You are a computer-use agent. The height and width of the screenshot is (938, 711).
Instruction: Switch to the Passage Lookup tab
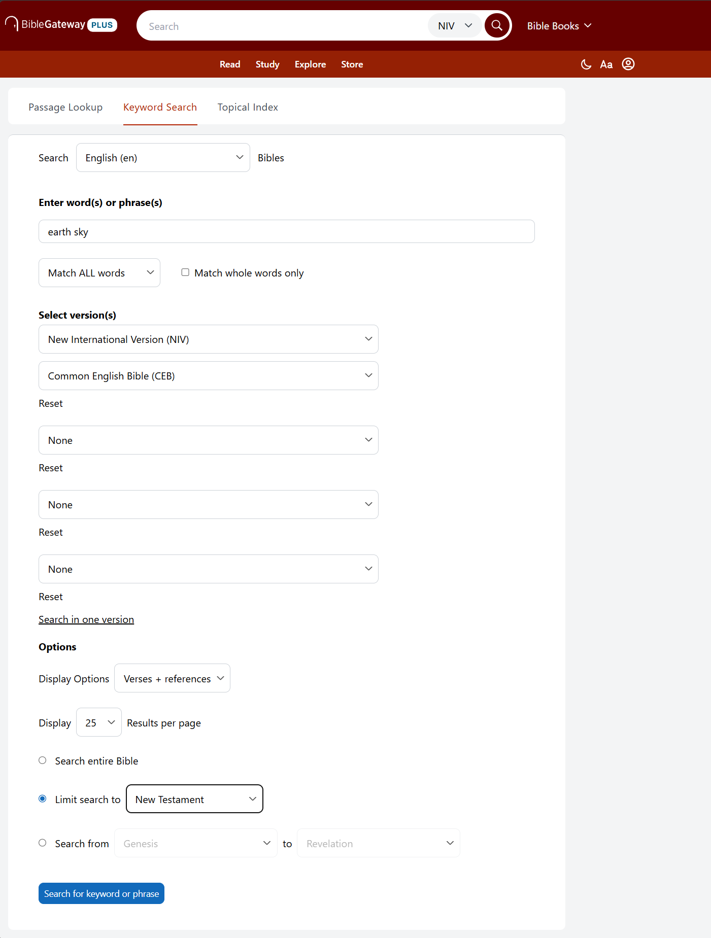pos(65,107)
